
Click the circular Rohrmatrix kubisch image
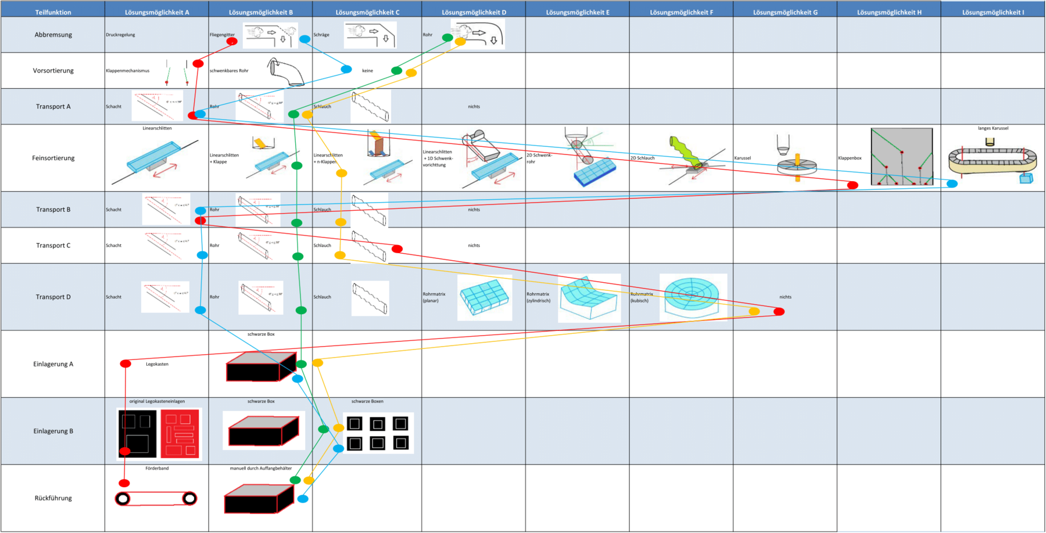click(x=693, y=296)
